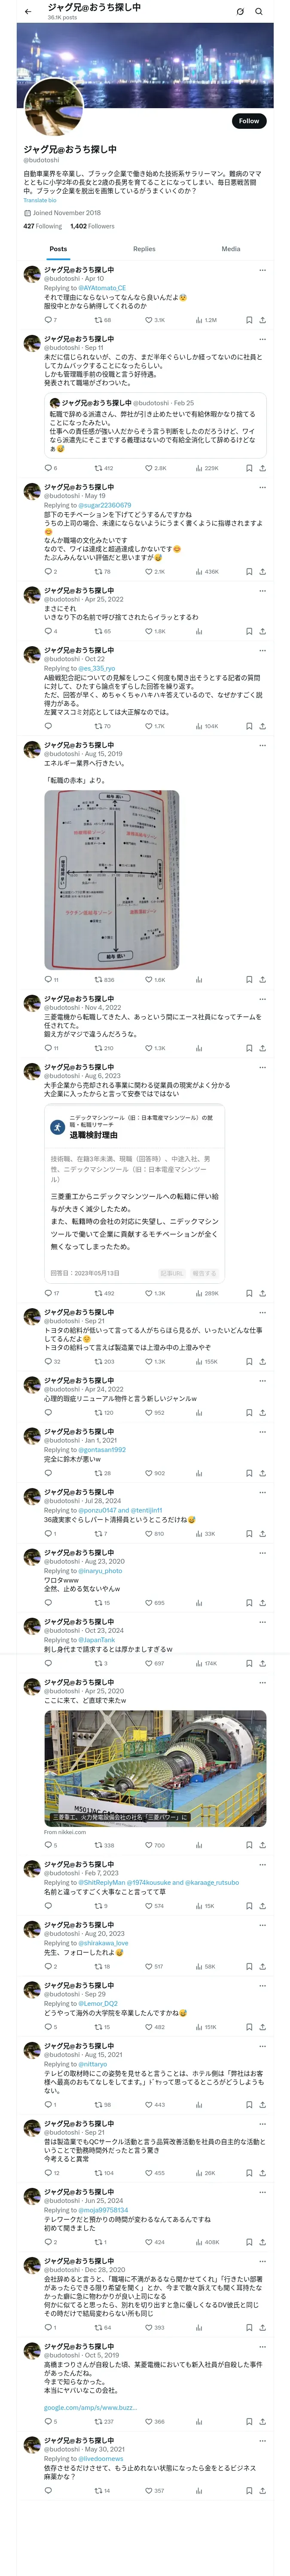Open the 転職の赤本 book page photo
The image size is (290, 2576).
[112, 880]
